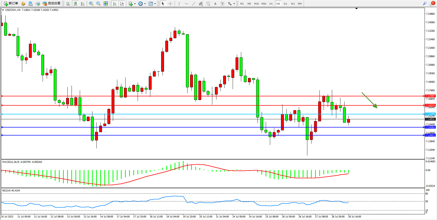Expand the chart templates dropdown arrow
Image resolution: width=437 pixels, height=220 pixels.
click(155, 4)
